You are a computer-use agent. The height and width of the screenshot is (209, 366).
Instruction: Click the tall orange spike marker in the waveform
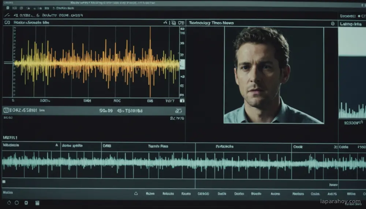tap(150, 62)
